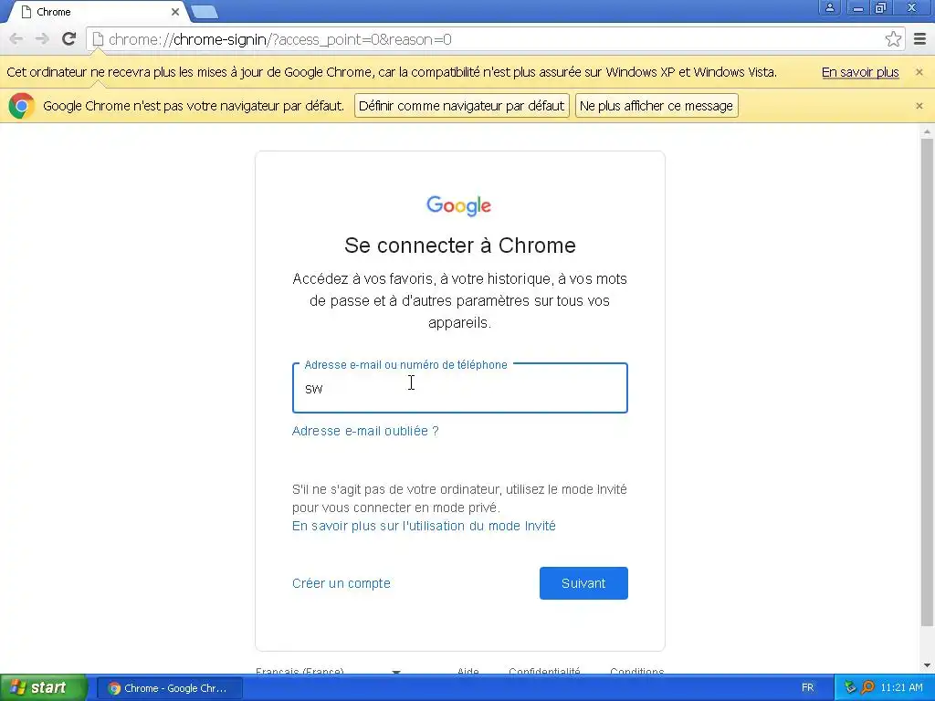The height and width of the screenshot is (701, 935).
Task: Go back with the back arrow
Action: coord(16,39)
